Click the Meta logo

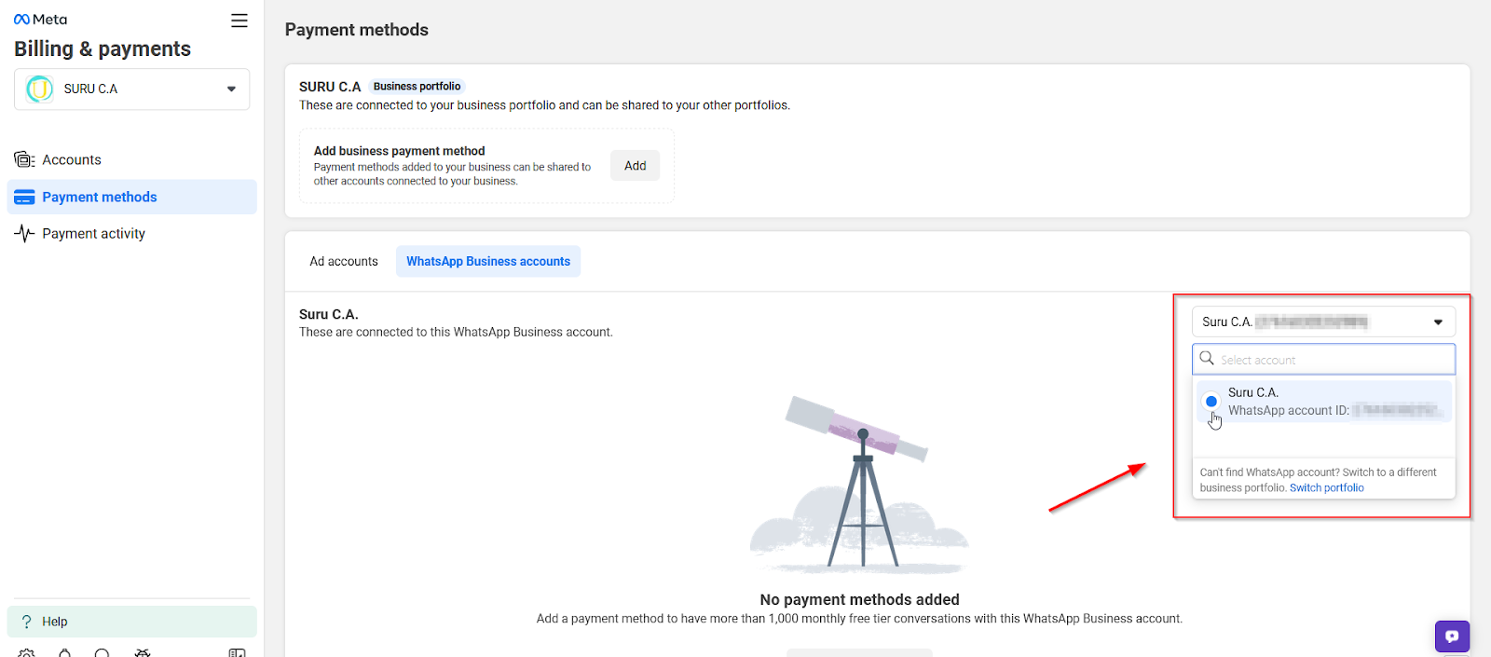40,20
